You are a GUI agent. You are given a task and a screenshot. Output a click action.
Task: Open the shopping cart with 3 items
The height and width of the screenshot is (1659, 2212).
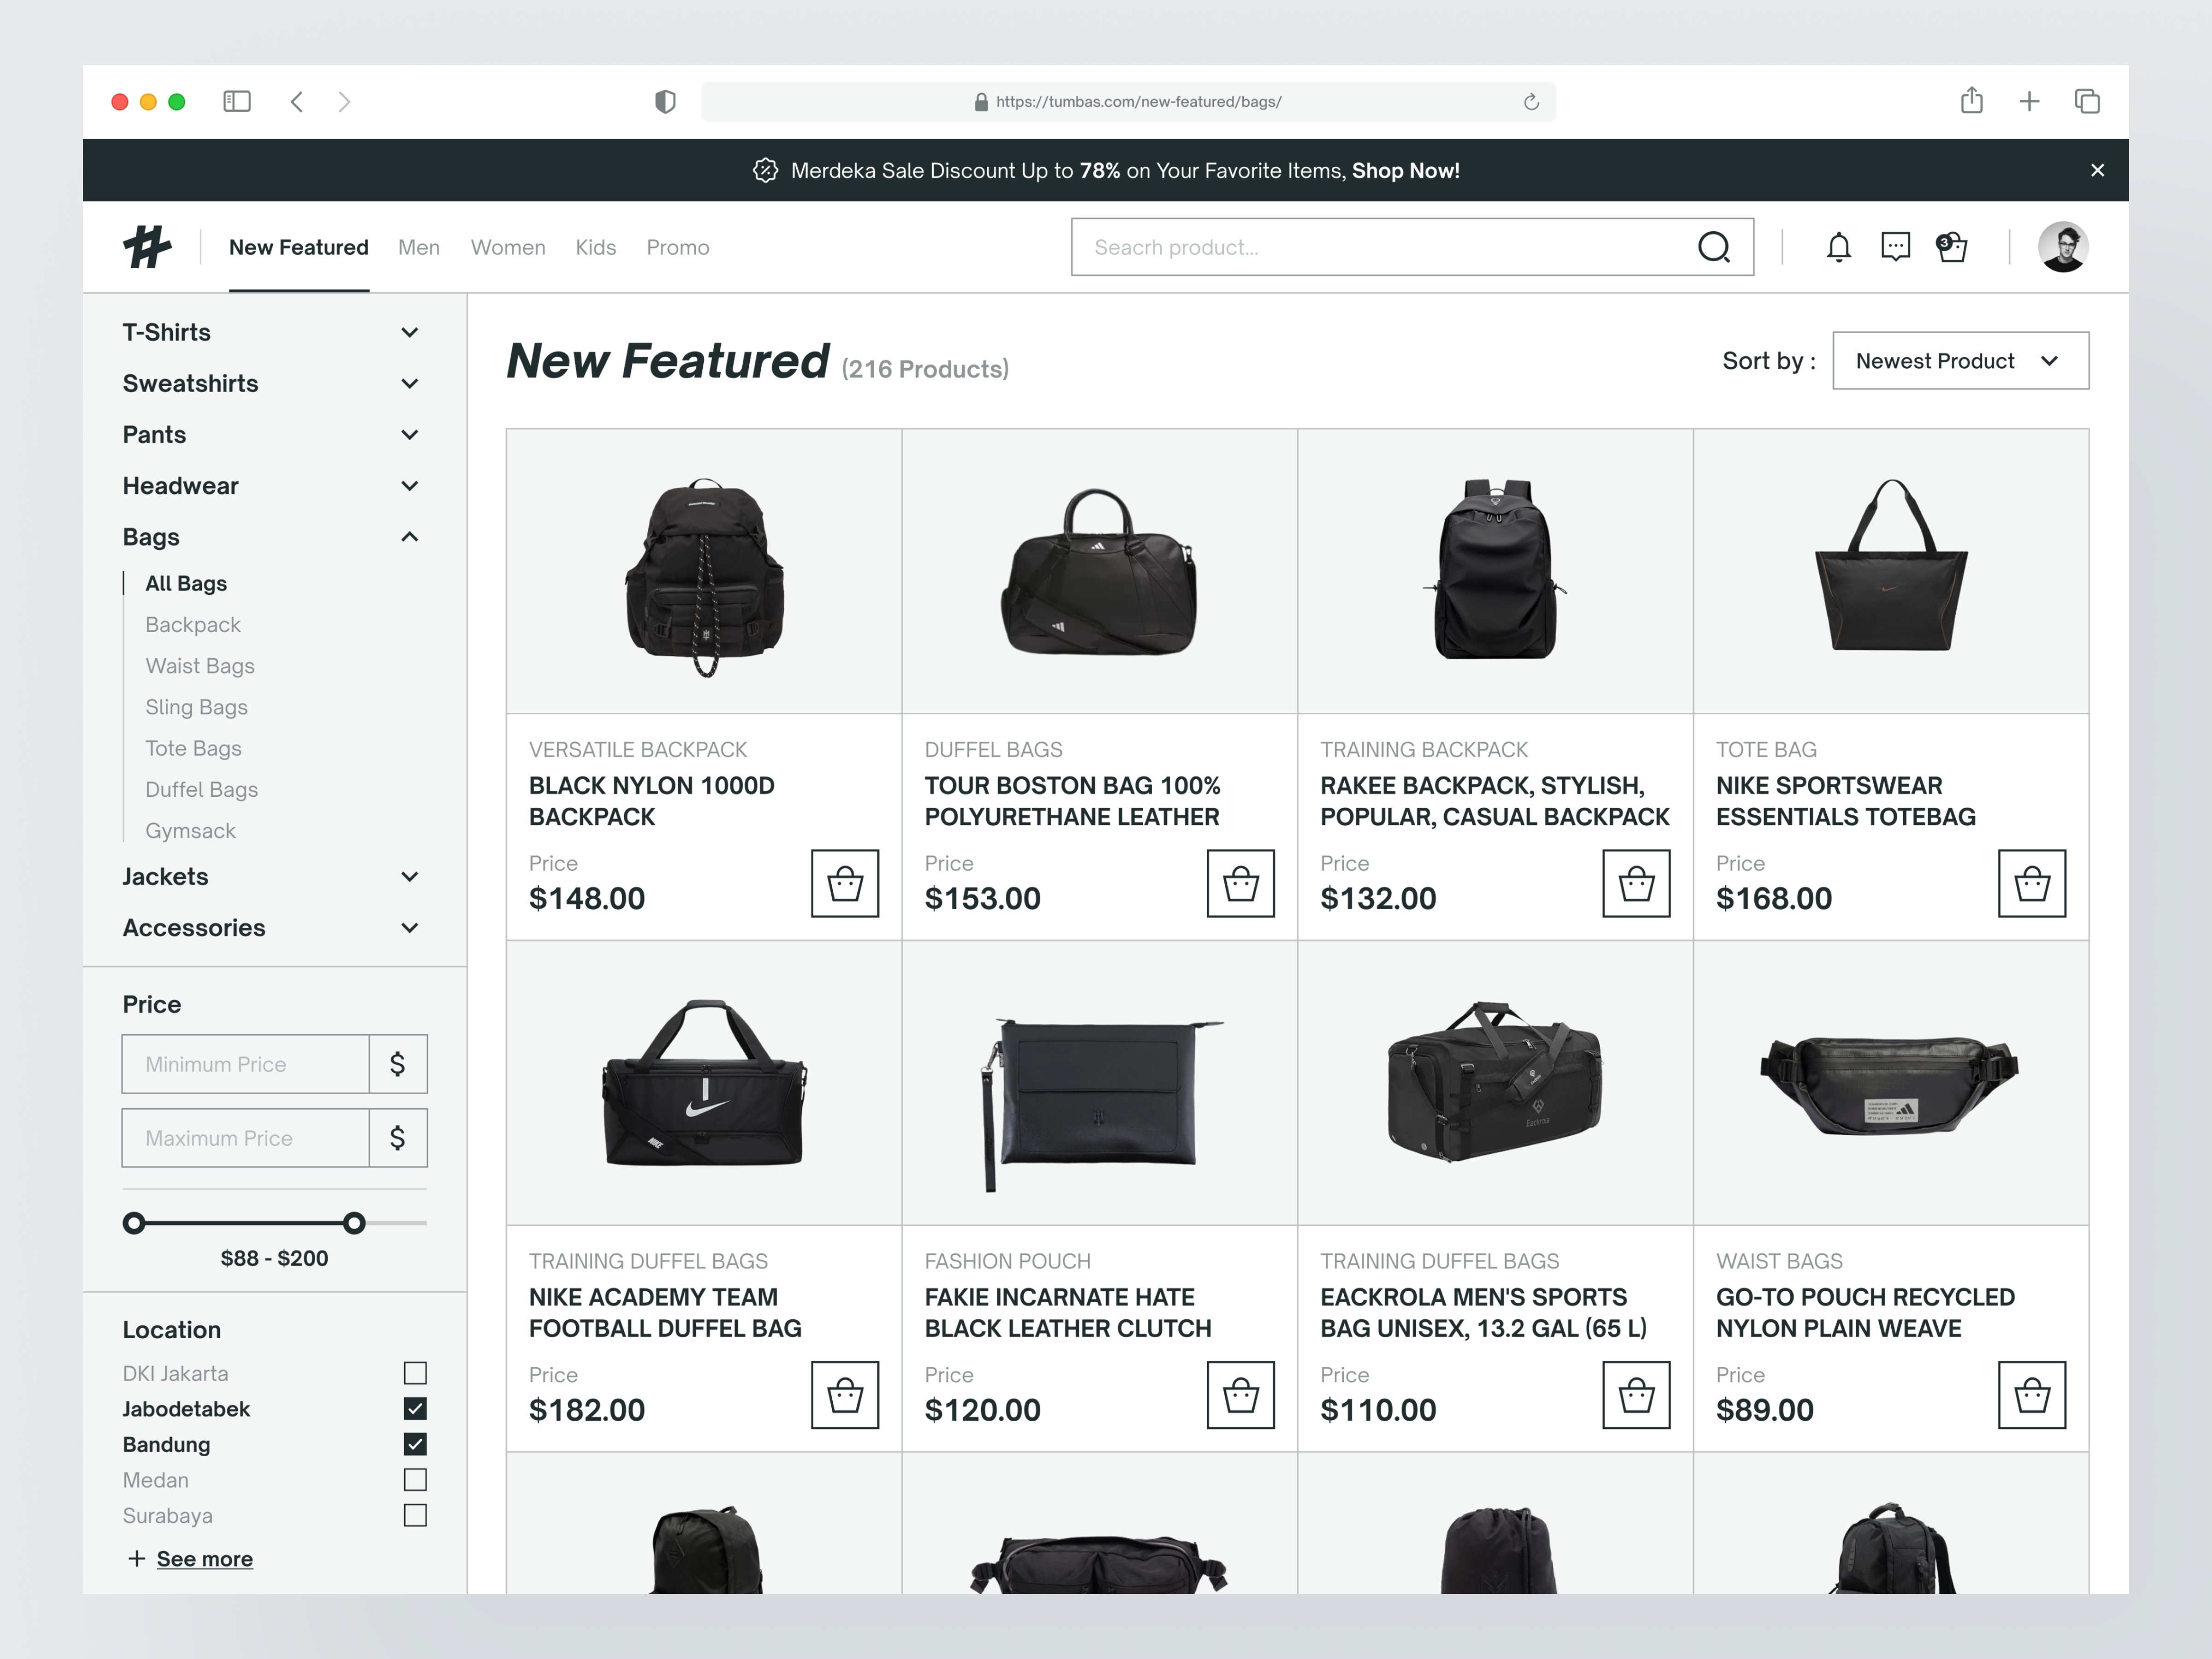click(x=1951, y=247)
